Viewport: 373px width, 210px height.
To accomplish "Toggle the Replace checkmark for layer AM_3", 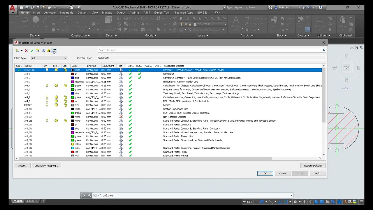I will point(130,82).
